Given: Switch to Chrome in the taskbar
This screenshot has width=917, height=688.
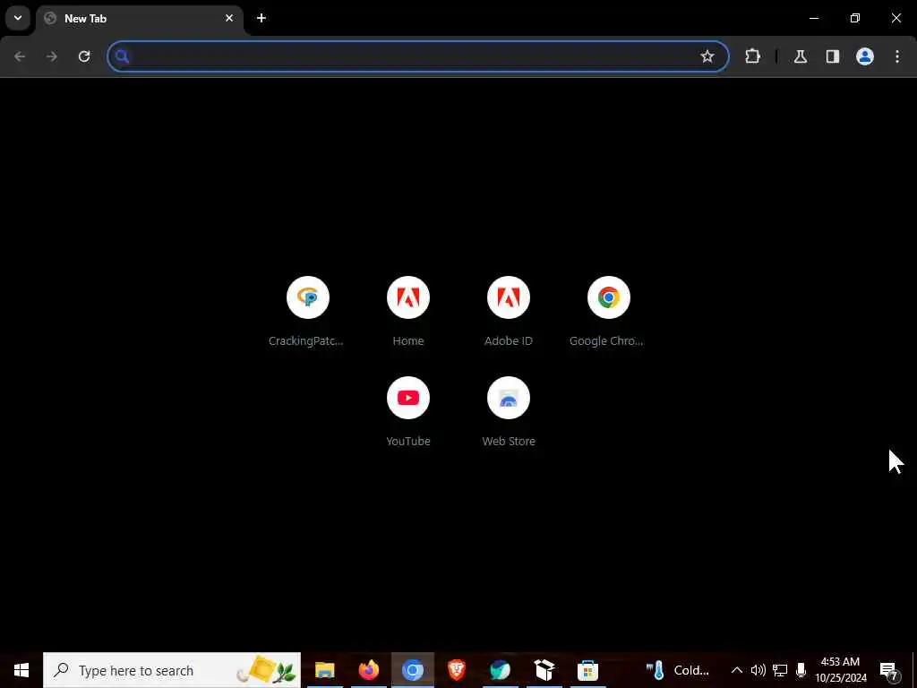Looking at the screenshot, I should pos(412,670).
